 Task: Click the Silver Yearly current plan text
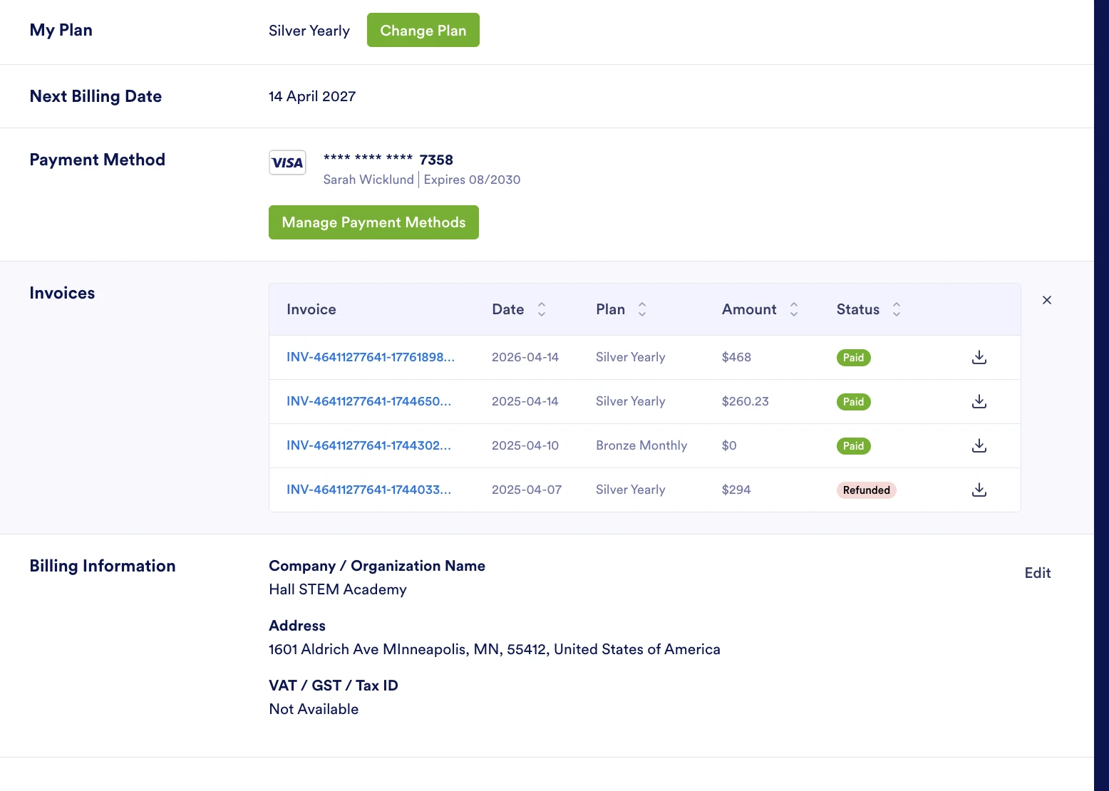point(309,31)
